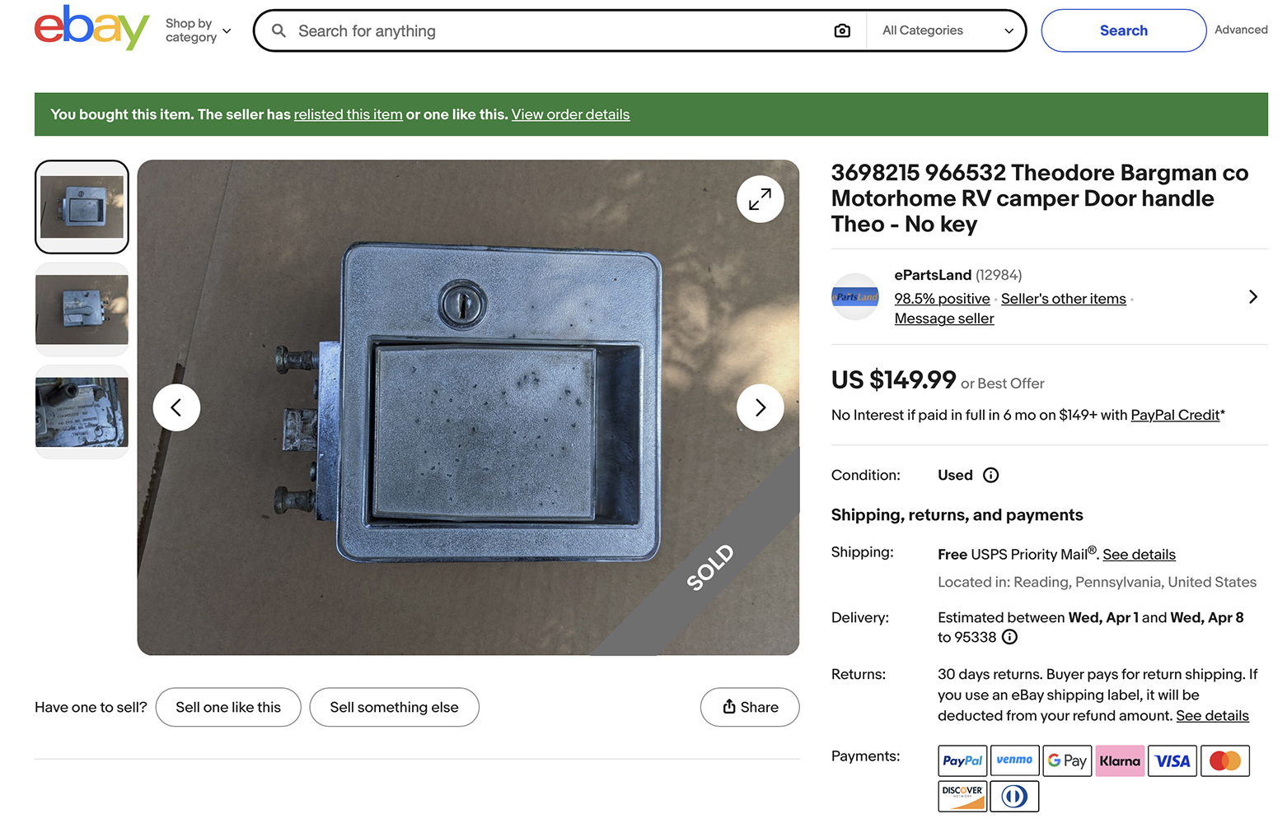
Task: Open the relisted this item link
Action: point(348,114)
